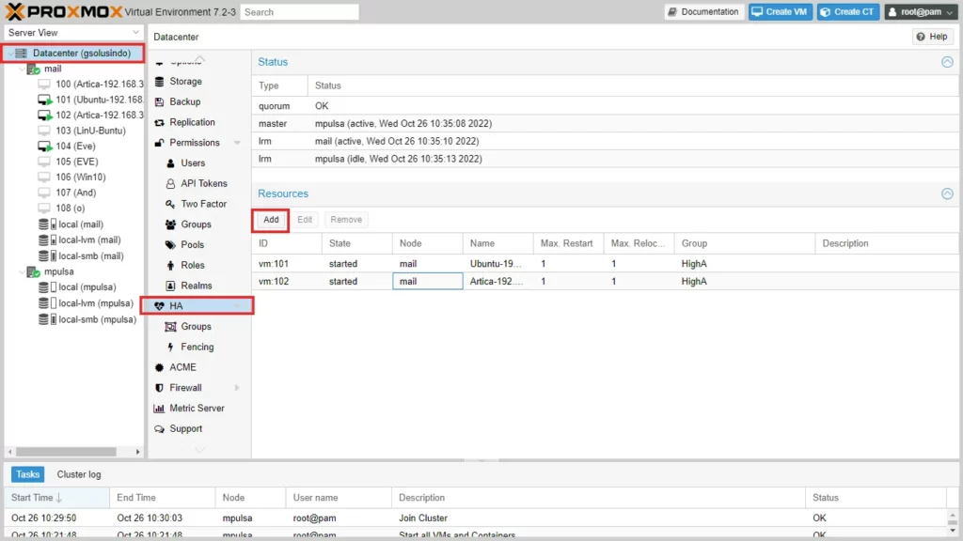Switch to the Cluster log tab
This screenshot has width=963, height=541.
79,474
